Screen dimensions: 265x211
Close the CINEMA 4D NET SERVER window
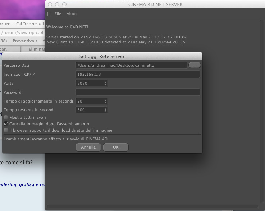click(x=50, y=4)
